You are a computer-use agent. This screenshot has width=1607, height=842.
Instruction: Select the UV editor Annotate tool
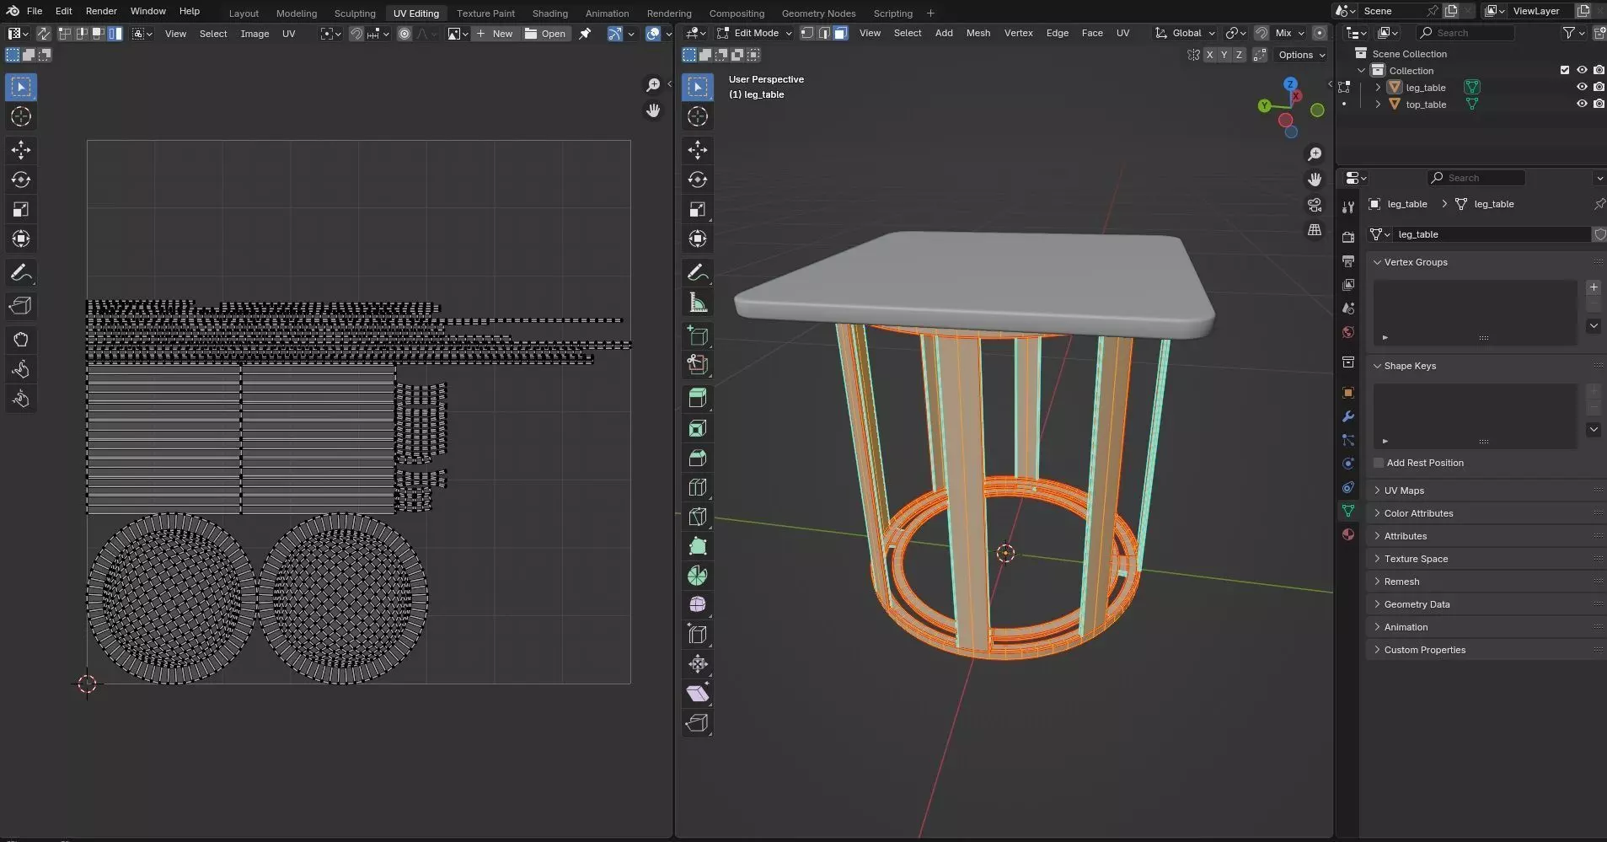[21, 273]
